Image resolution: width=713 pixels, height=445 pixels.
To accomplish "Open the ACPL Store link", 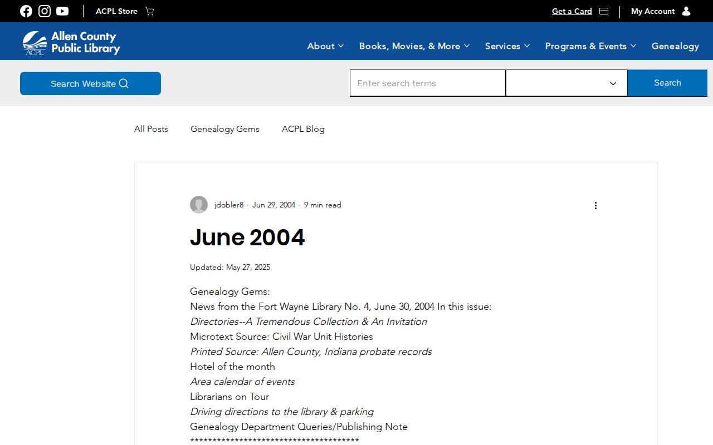I will [x=116, y=11].
